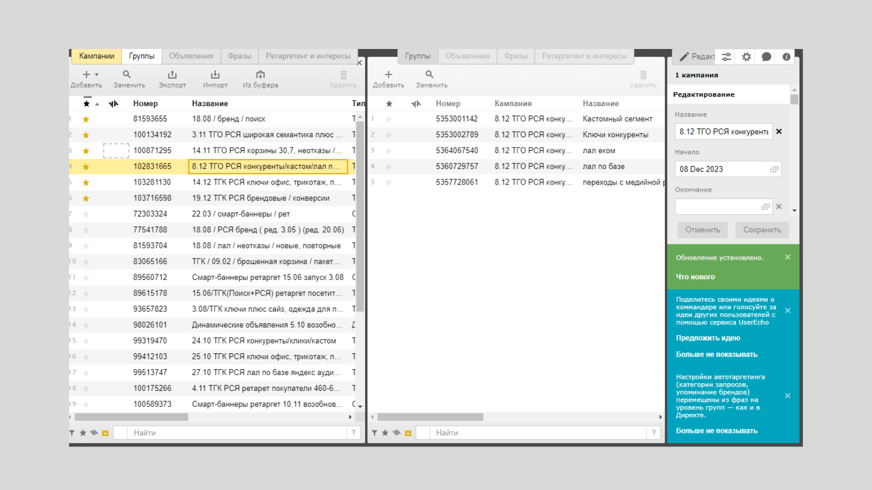Click the Название campaign name input
The image size is (872, 490).
coord(724,132)
